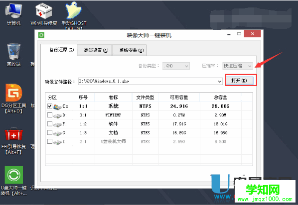This screenshot has height=205, width=298.
Task: Click the 24.91G free space value
Action: pos(179,106)
